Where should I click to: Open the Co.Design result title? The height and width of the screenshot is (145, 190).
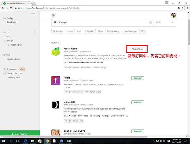70,102
